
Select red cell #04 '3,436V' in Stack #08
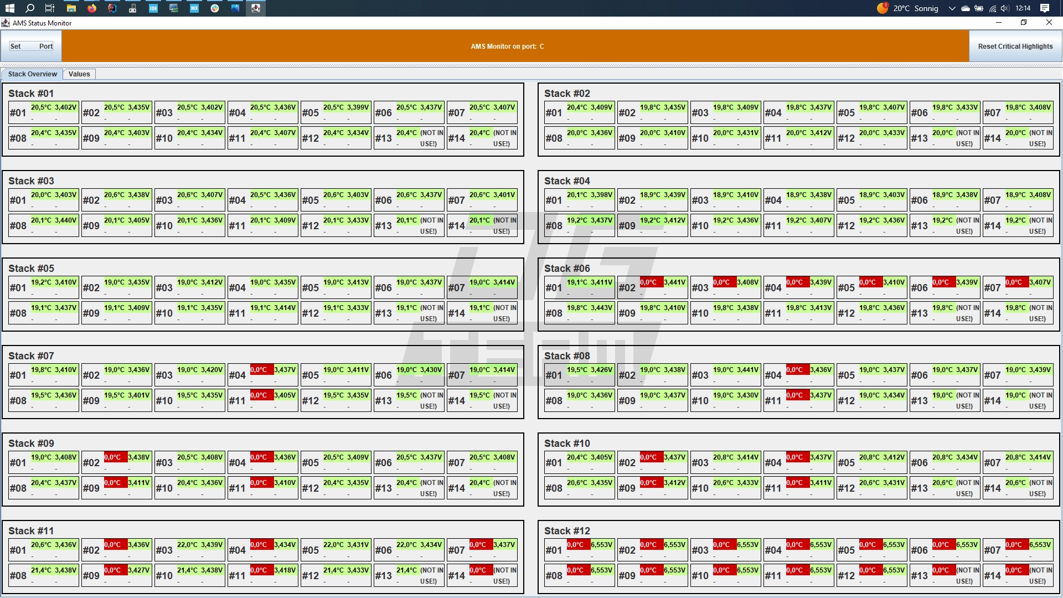(799, 375)
